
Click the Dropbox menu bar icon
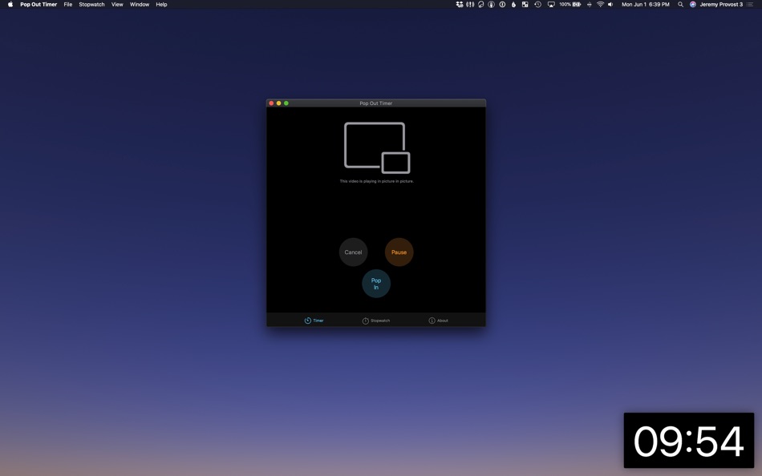pyautogui.click(x=460, y=4)
